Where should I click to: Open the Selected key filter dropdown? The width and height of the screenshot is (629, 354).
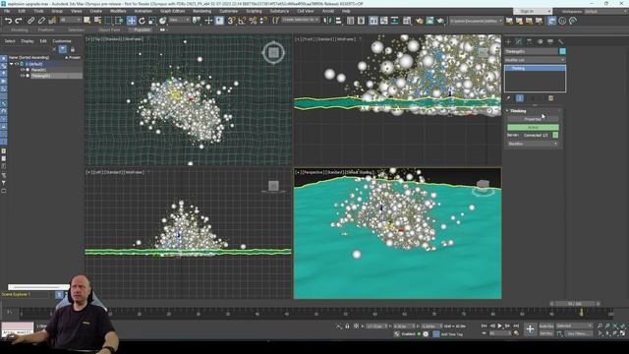(x=574, y=325)
